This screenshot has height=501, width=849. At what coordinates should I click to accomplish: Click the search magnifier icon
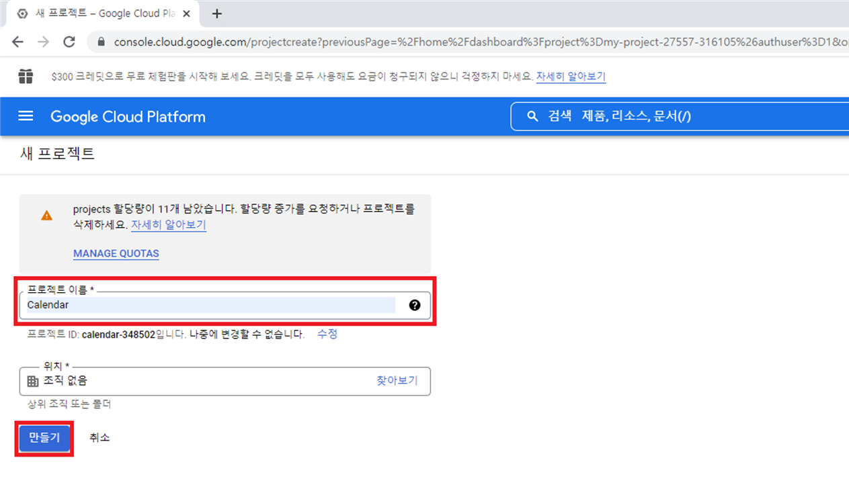pos(532,116)
